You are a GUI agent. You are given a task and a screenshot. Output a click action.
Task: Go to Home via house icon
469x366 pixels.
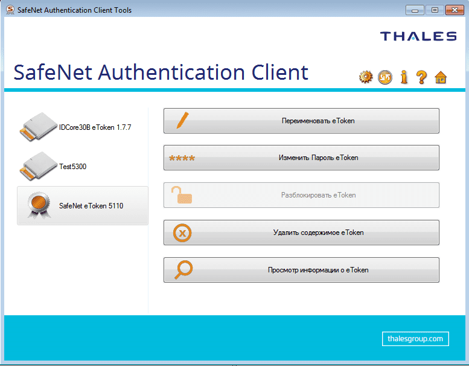(441, 77)
